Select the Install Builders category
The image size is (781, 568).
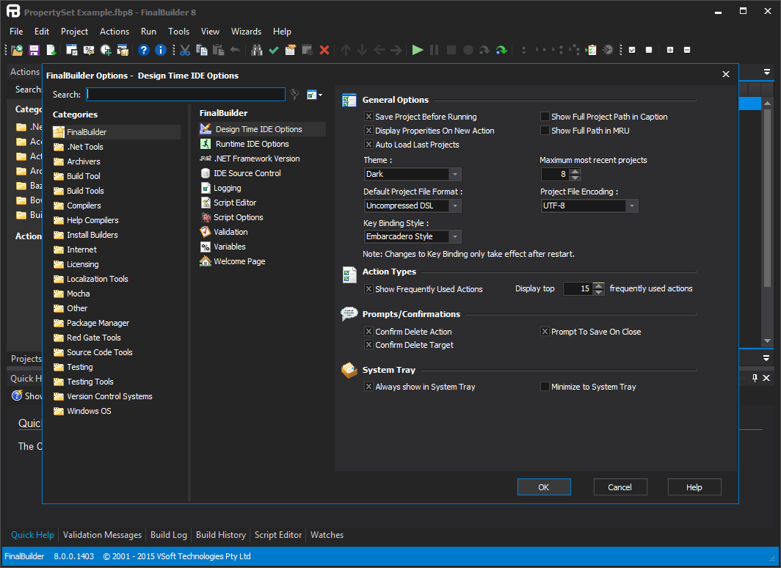(x=92, y=235)
